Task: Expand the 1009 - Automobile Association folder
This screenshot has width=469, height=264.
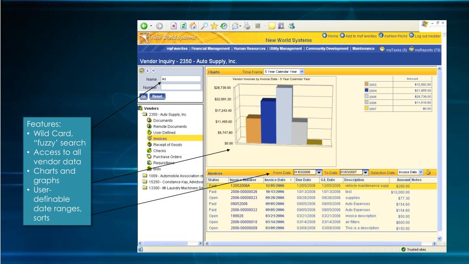Action: [145, 176]
